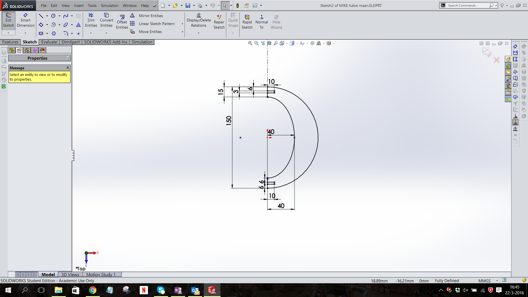528x297 pixels.
Task: Open the DimXpertManager tab
Action: pos(35,50)
